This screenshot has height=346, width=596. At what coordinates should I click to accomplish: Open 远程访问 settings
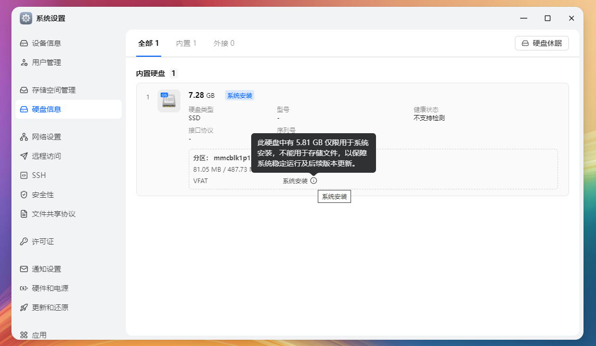(46, 156)
